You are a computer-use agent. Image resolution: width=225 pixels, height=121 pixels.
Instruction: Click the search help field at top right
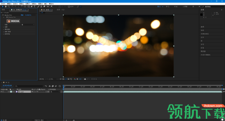(213, 7)
